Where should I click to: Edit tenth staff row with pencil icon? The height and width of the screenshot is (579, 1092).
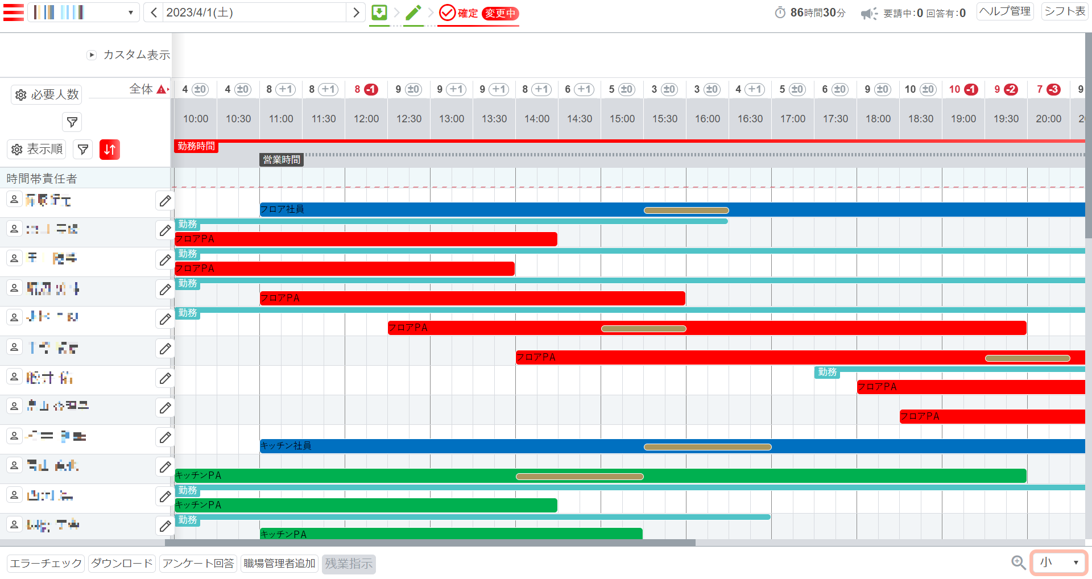[x=165, y=467]
